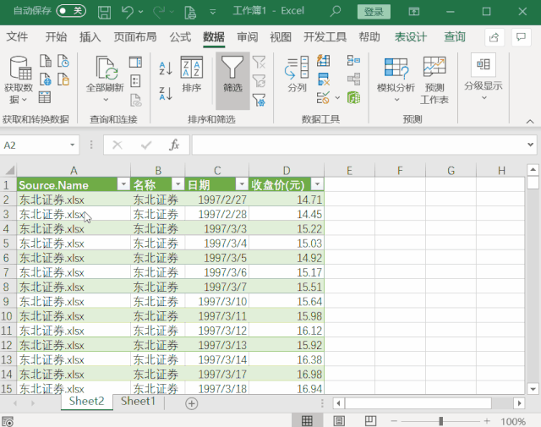Click the insert function fx icon
The height and width of the screenshot is (427, 541).
pos(174,145)
